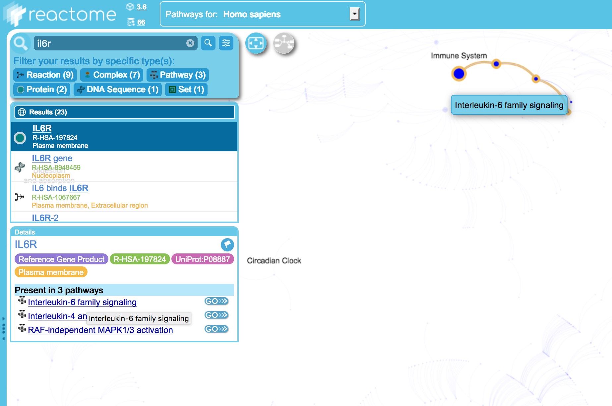The width and height of the screenshot is (612, 406).
Task: Open search filter settings icon
Action: click(x=226, y=43)
